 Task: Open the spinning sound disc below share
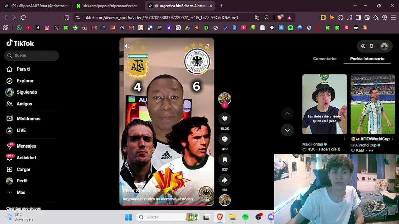(225, 200)
